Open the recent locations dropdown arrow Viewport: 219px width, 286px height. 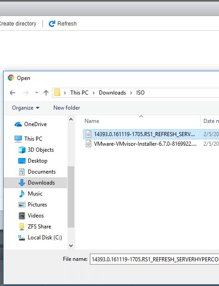tap(36, 92)
